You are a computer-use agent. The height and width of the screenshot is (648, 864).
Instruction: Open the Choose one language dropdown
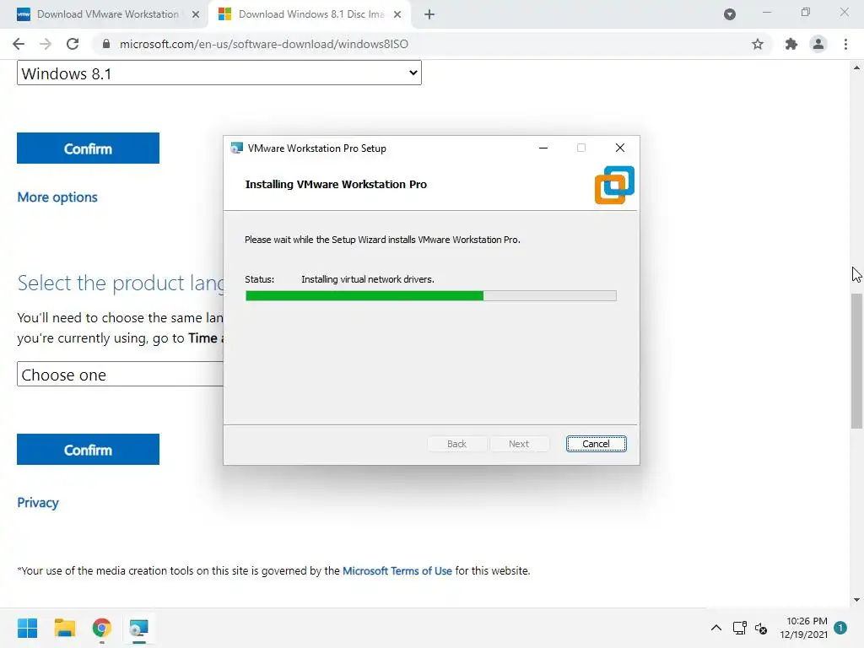[120, 375]
